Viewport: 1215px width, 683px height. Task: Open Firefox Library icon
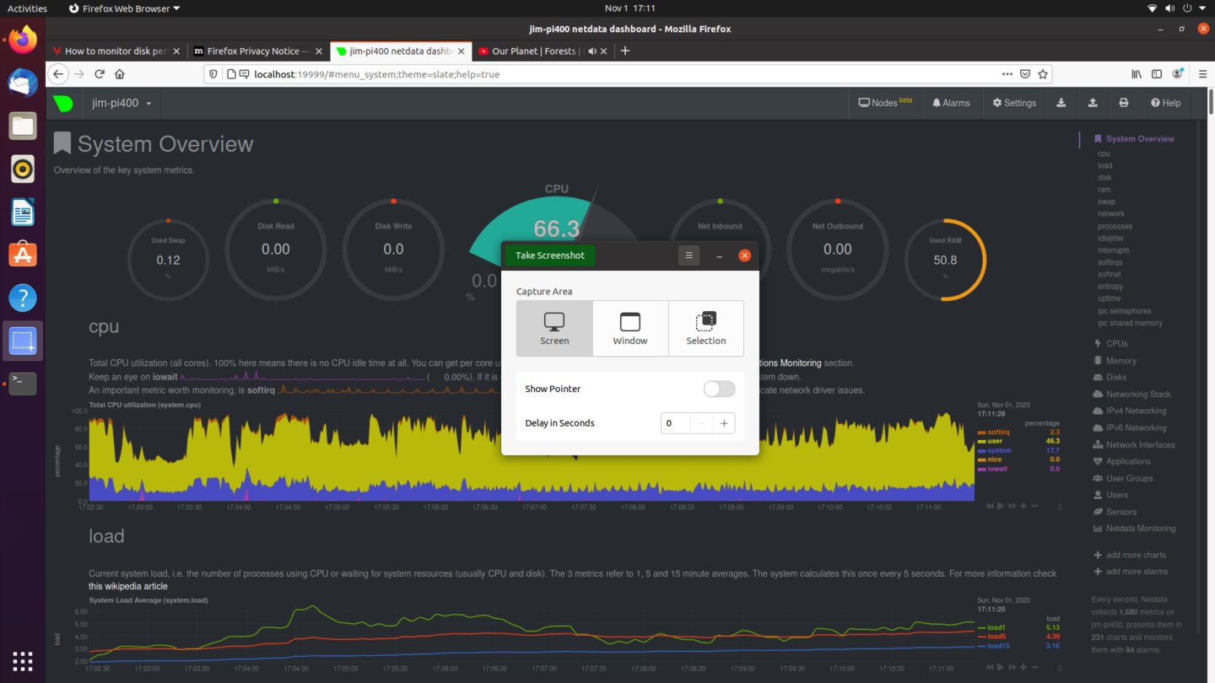click(1137, 74)
